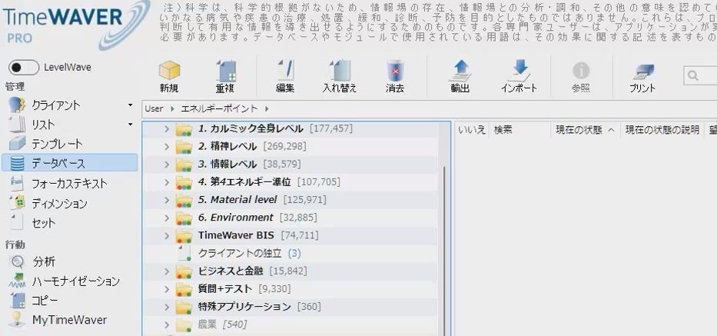
Task: Click User in the breadcrumb path
Action: tap(154, 109)
